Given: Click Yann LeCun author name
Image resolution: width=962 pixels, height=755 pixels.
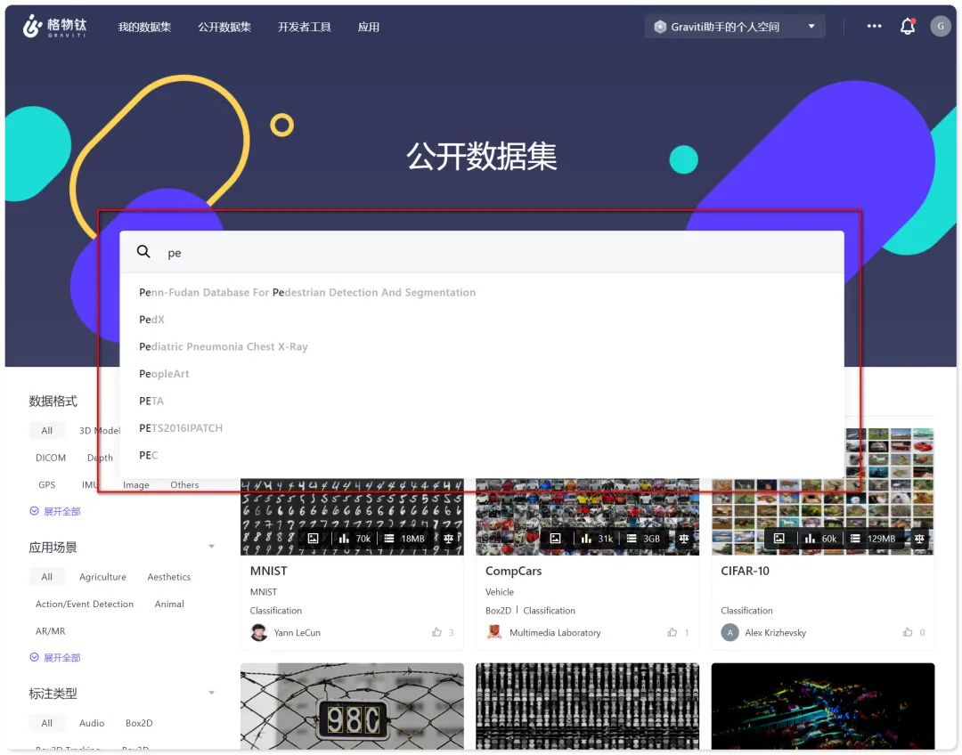Looking at the screenshot, I should [297, 632].
